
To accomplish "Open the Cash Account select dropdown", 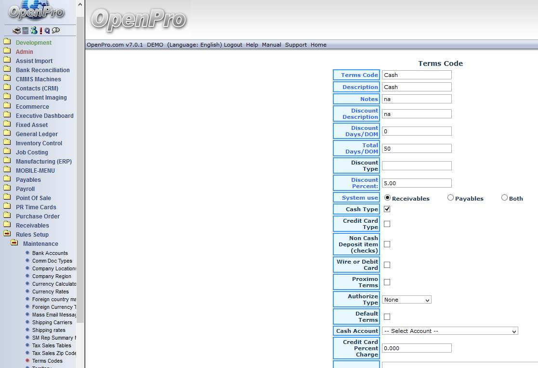I will point(449,331).
